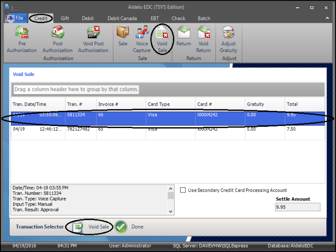
Task: Open the quick access toolbar dropdown arrow
Action: 16,8
